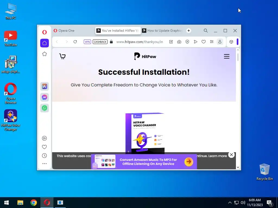Open the edit page snapshot icon

(171, 42)
